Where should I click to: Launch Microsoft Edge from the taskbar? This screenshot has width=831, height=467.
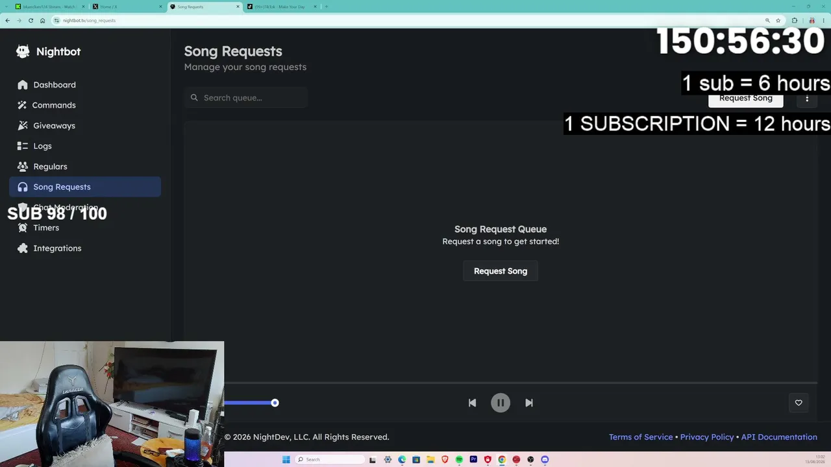[402, 459]
